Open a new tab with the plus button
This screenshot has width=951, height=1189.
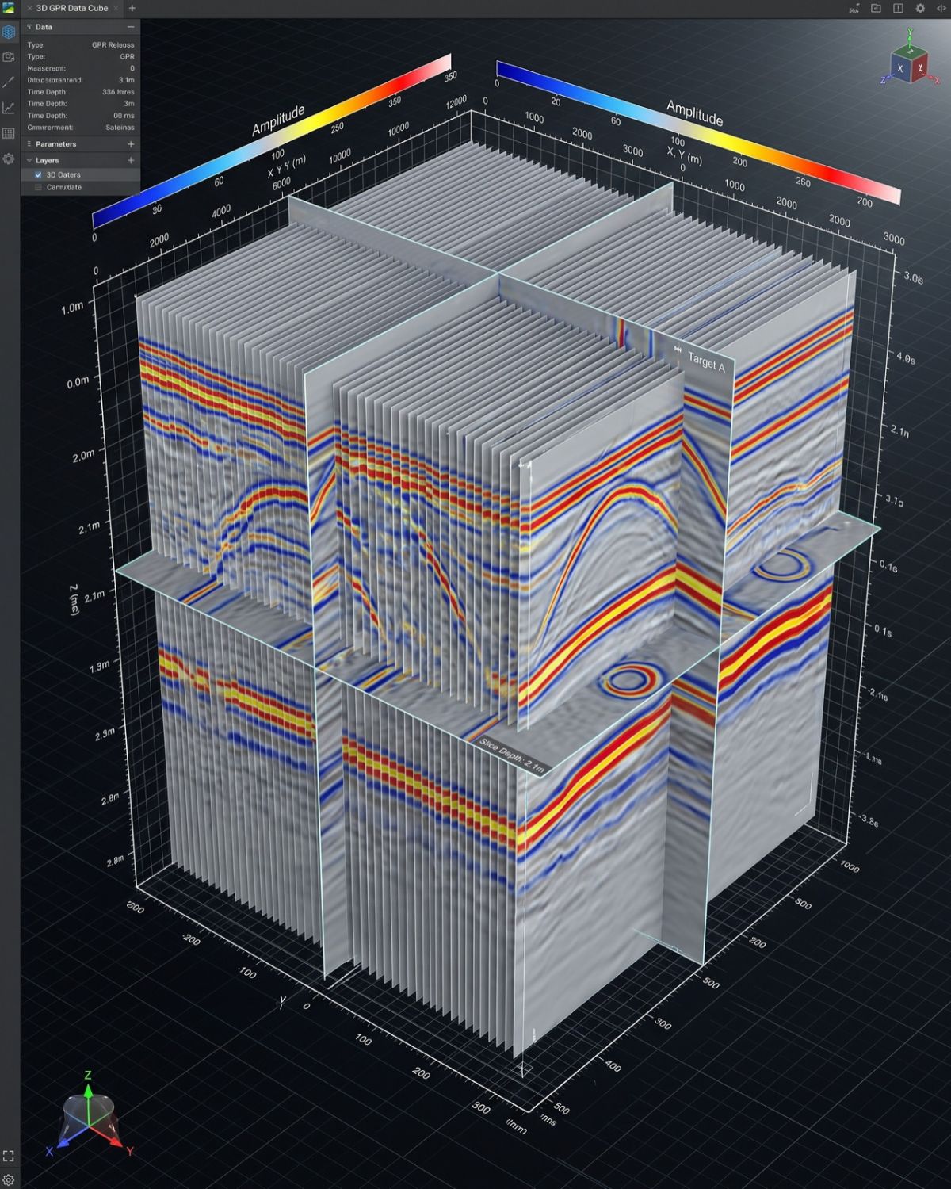click(x=132, y=8)
